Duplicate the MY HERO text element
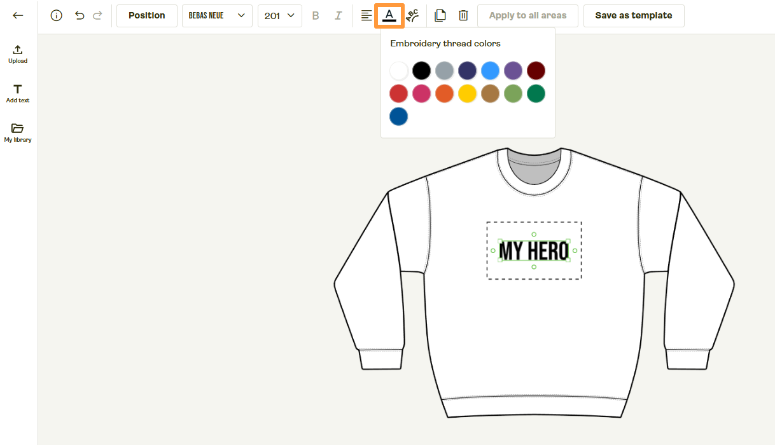The width and height of the screenshot is (775, 445). tap(440, 15)
